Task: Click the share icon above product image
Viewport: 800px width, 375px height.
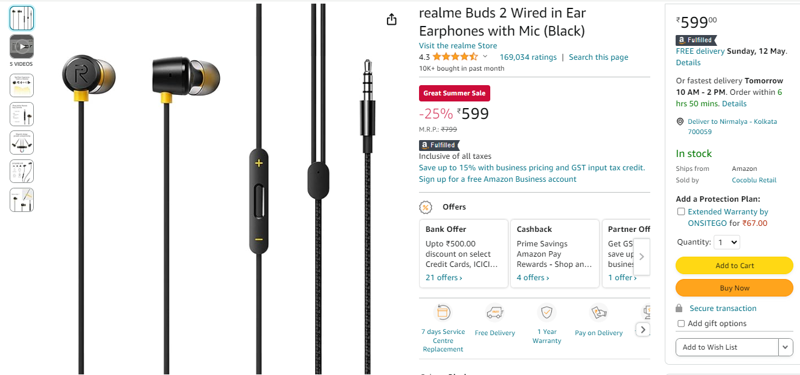Action: coord(392,19)
